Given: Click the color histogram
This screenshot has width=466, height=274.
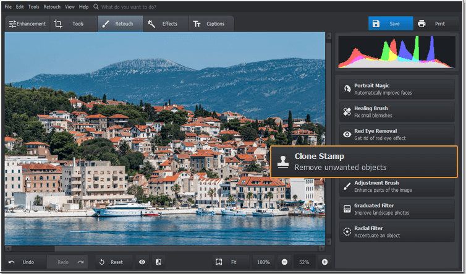Looking at the screenshot, I should coord(397,52).
